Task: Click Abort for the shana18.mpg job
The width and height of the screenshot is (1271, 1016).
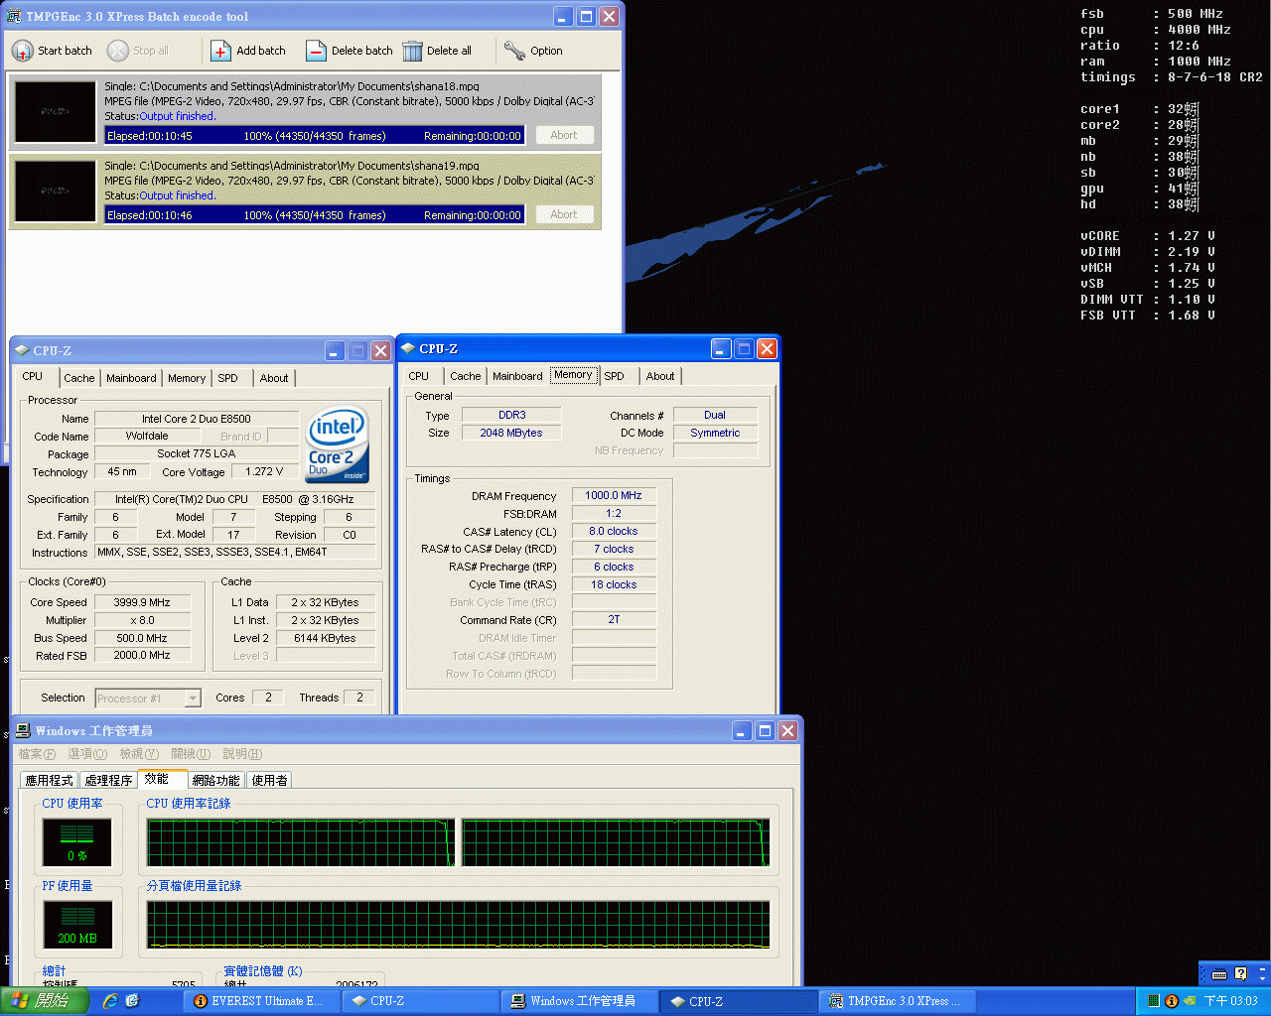Action: (564, 135)
